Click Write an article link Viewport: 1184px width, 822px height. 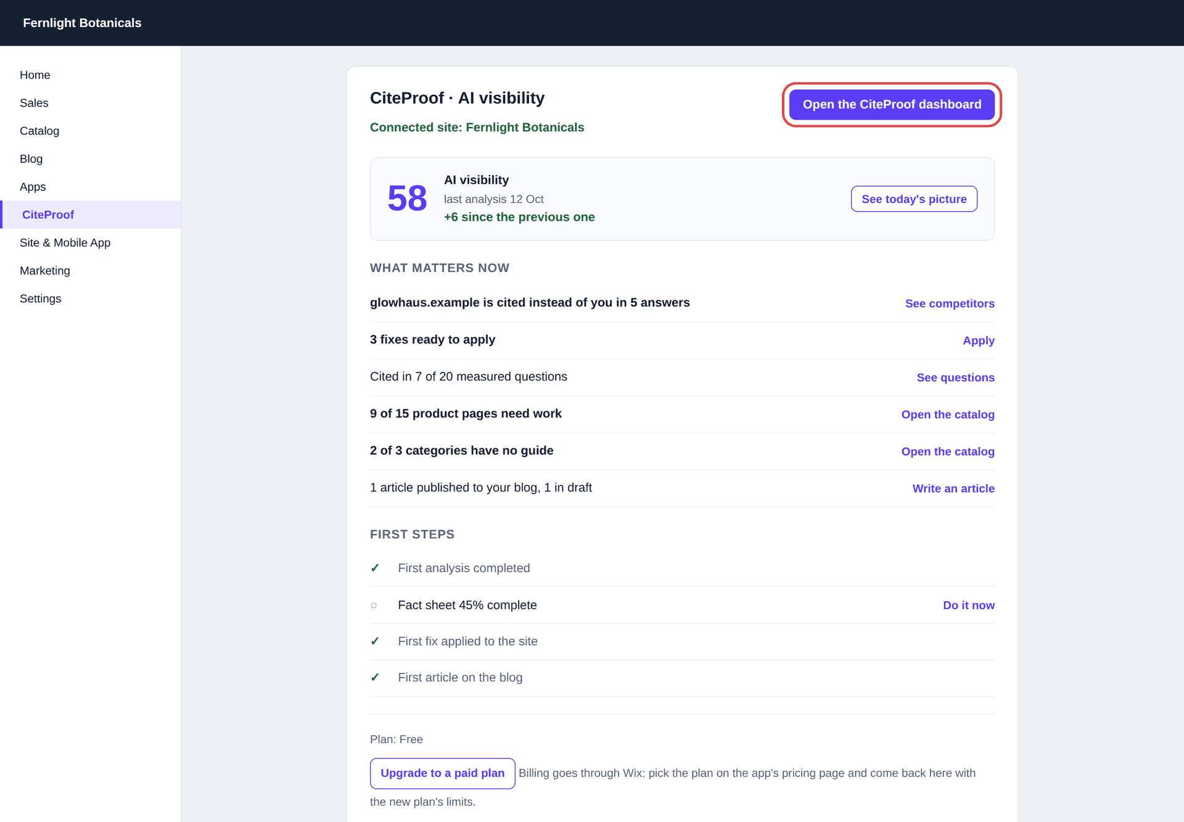(x=953, y=488)
